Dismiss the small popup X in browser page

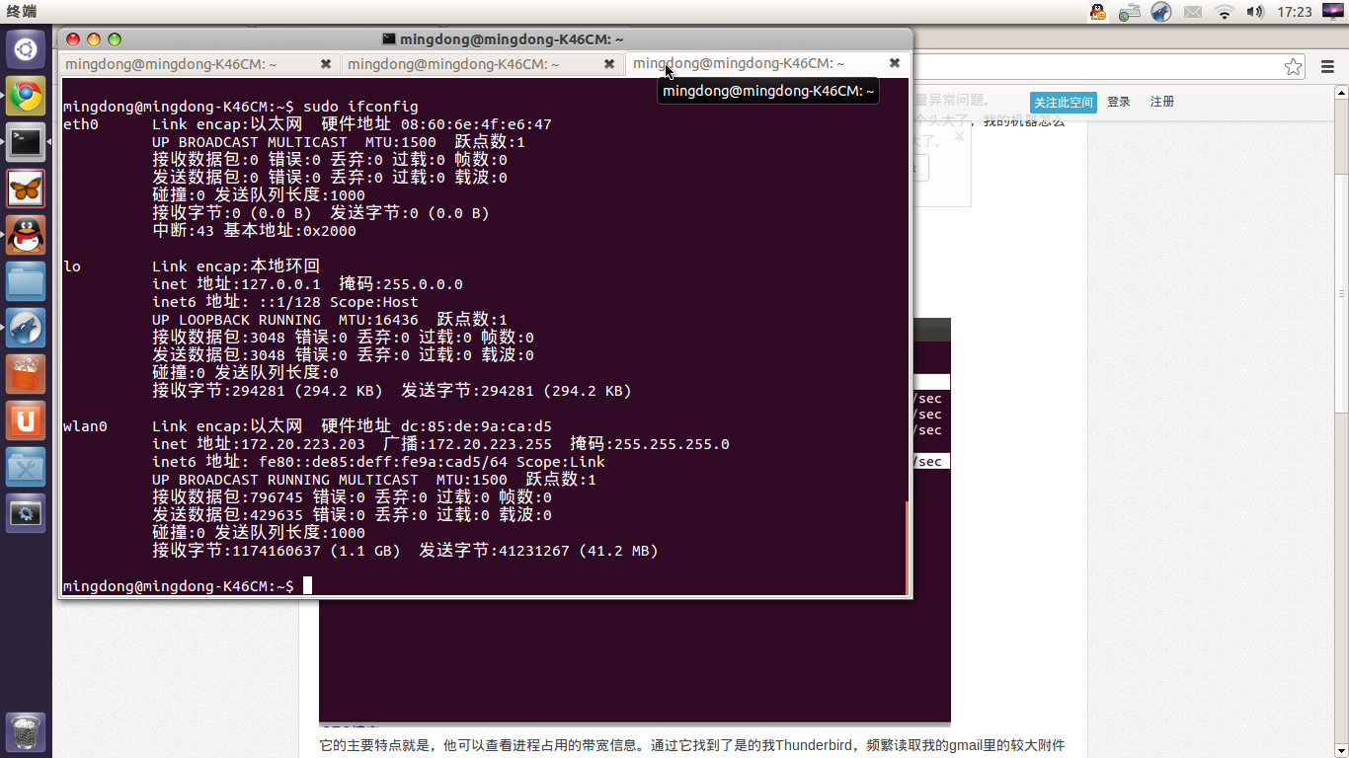pyautogui.click(x=958, y=136)
